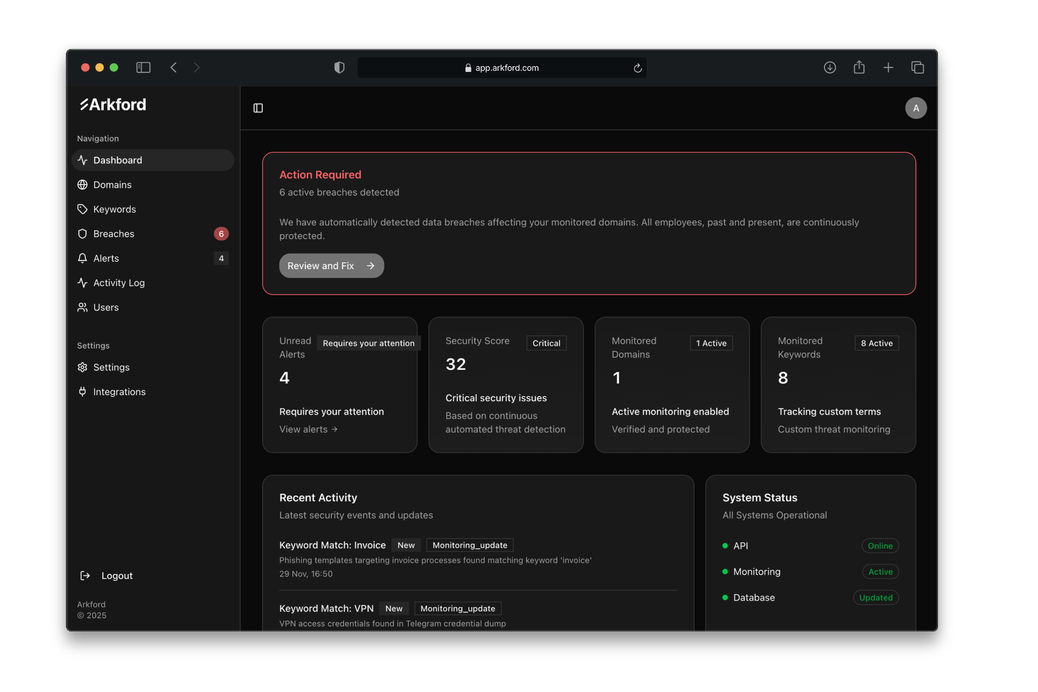The image size is (1038, 692).
Task: Select the Dashboard icon in the sidebar
Action: (x=82, y=160)
